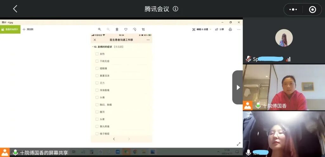Screen dimensions: 325x157
Task: Click the trash delete icon in Photos
Action: coord(117,29)
